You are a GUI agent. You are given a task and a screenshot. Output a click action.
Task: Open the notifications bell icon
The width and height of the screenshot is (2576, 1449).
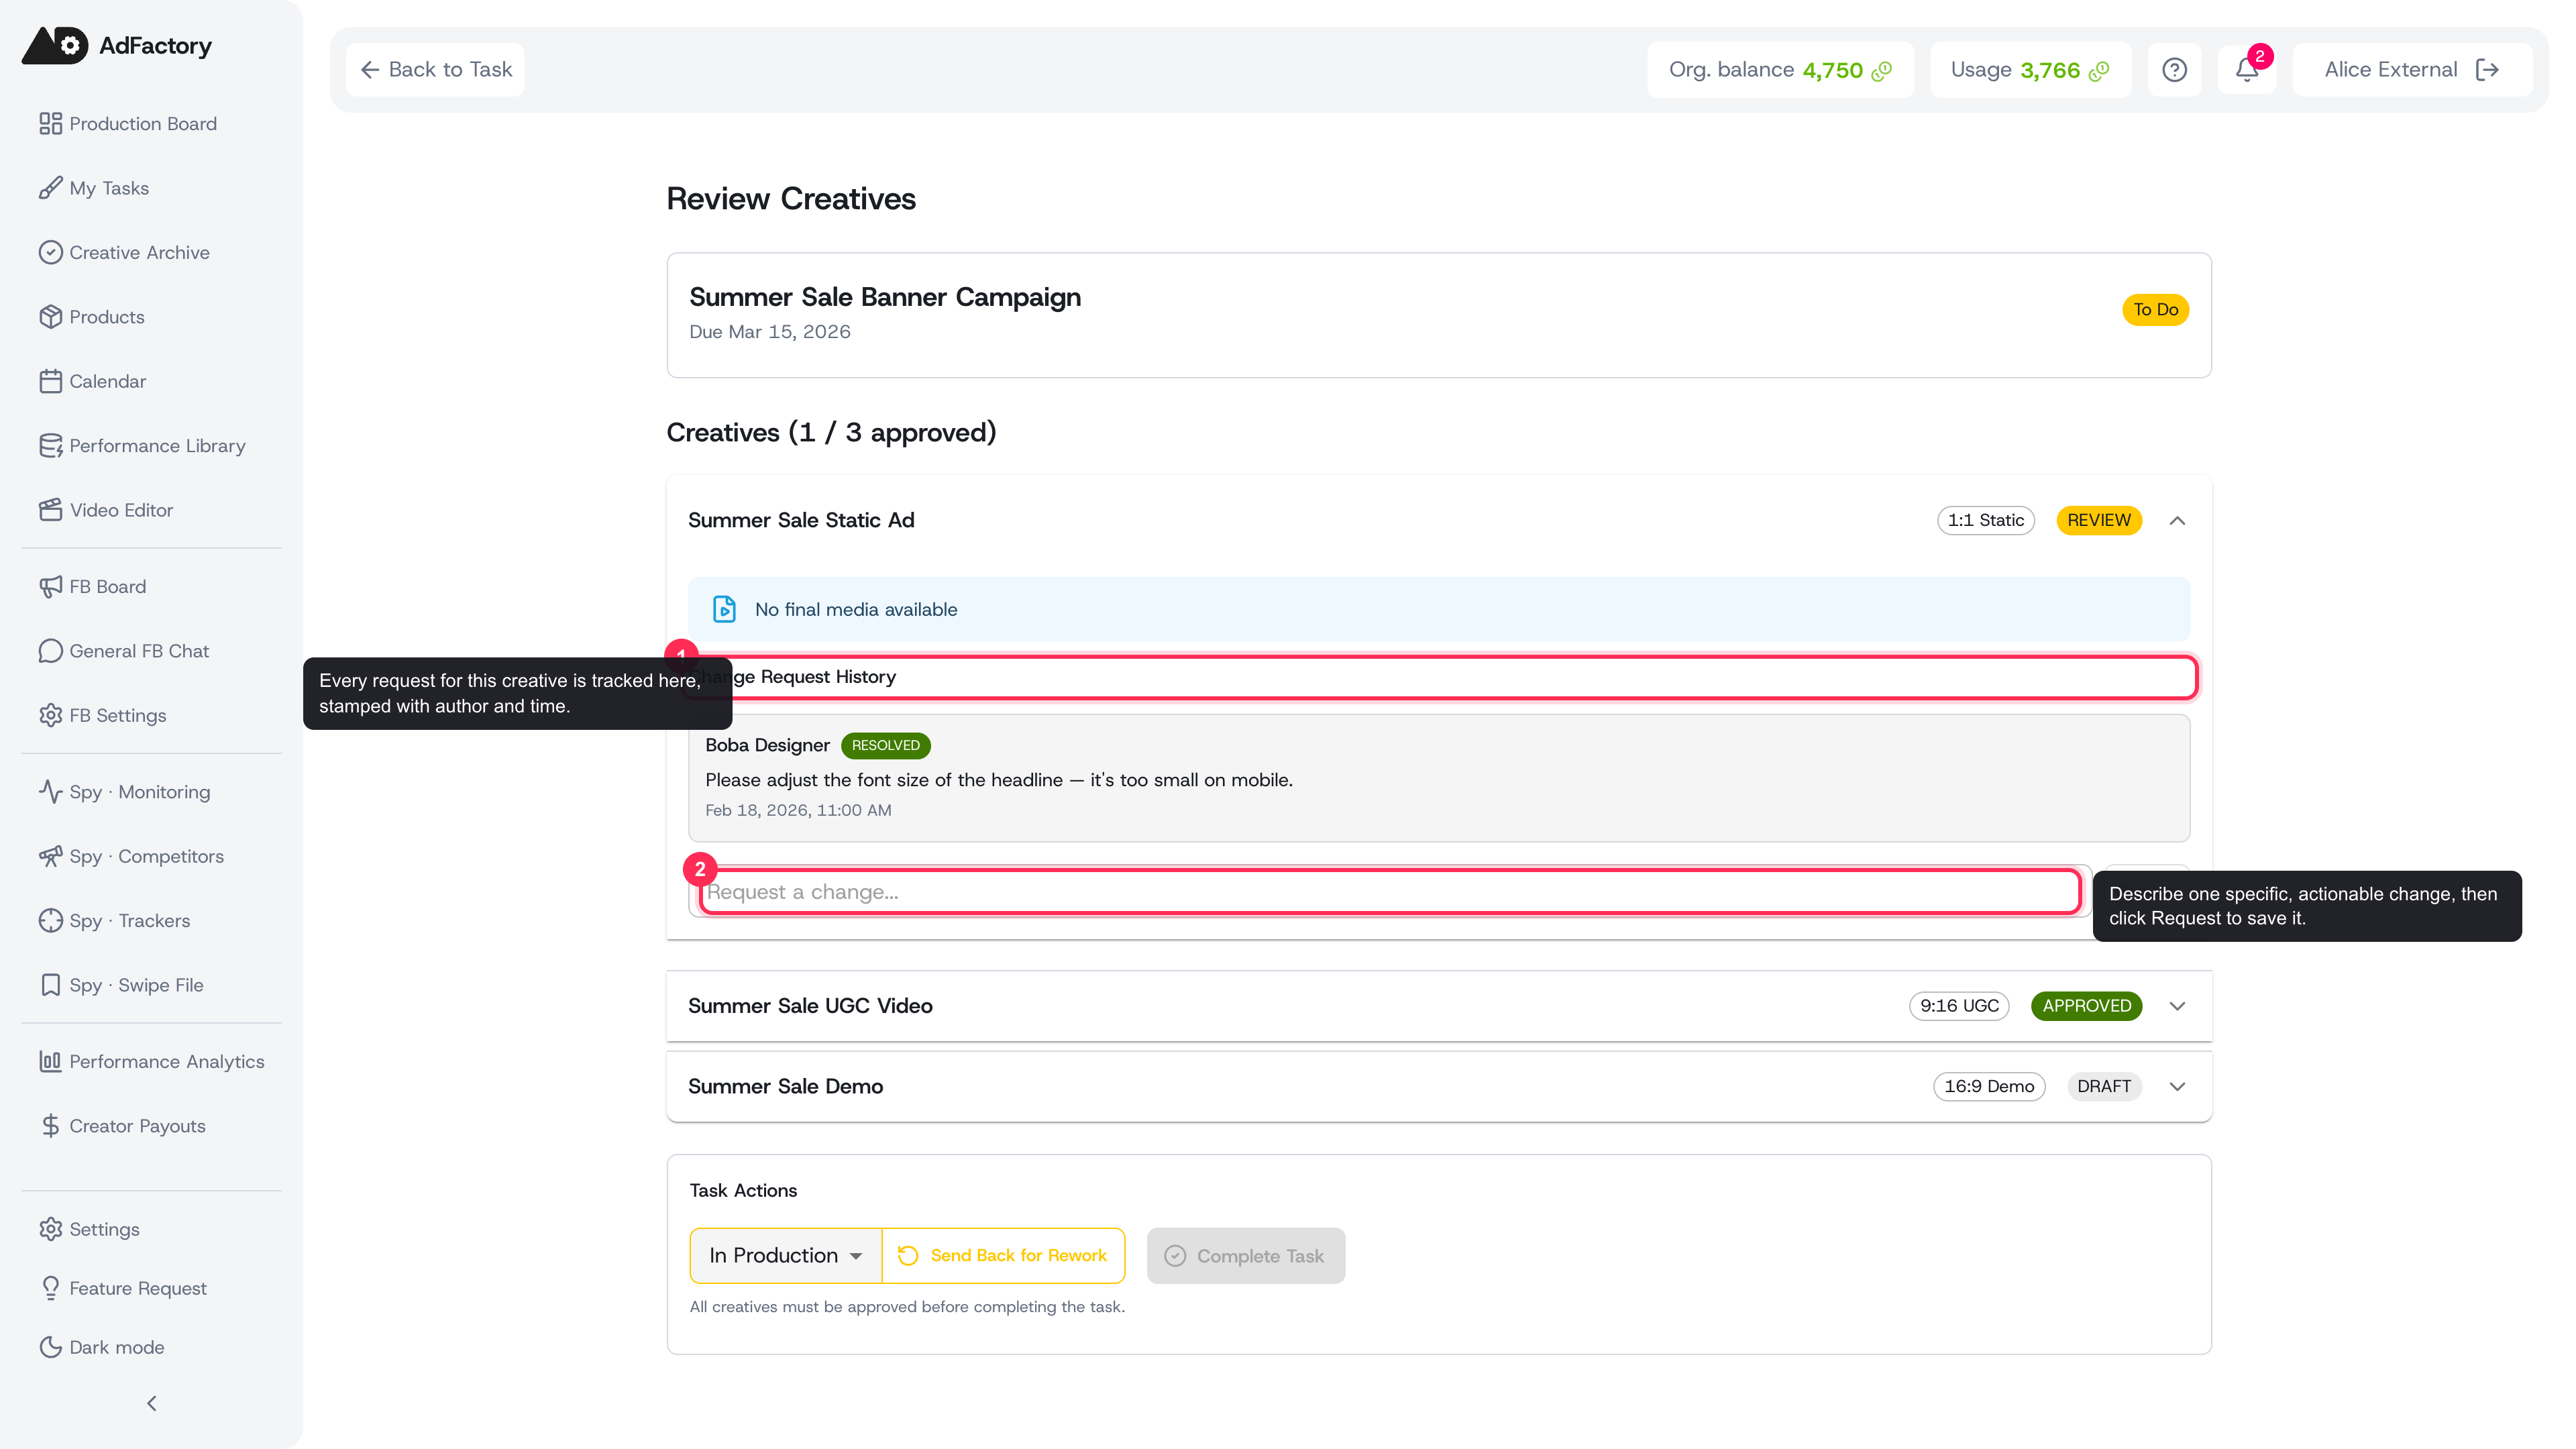click(x=2246, y=69)
